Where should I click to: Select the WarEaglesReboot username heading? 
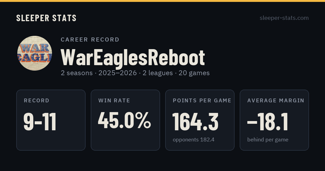pyautogui.click(x=133, y=58)
